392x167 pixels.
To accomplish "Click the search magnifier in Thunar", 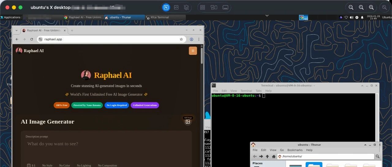I will click(x=378, y=156).
